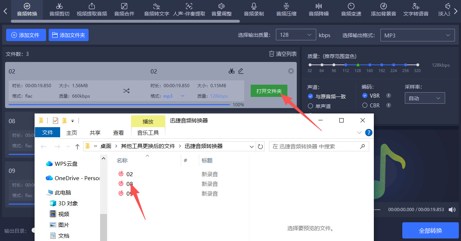Set quality slider to the 320 point
The height and width of the screenshot is (241, 461).
(417, 65)
